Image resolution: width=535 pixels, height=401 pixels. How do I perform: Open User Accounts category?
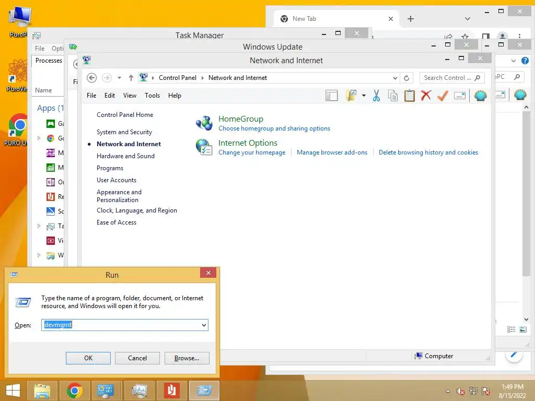(x=117, y=180)
